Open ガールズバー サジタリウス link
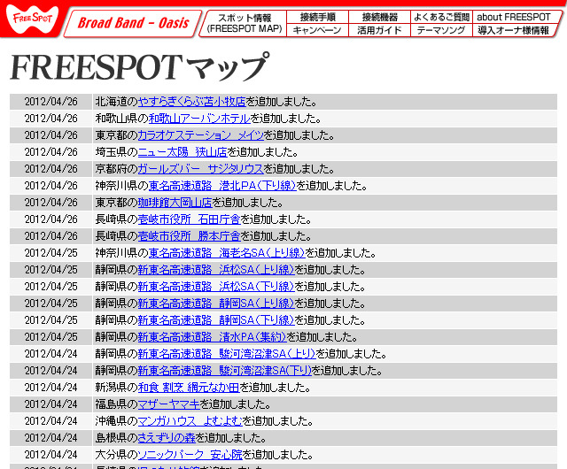567x469 pixels. [x=201, y=169]
